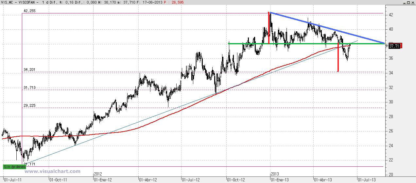
Task: Click the 29,225 retracement level label
Action: pyautogui.click(x=29, y=105)
